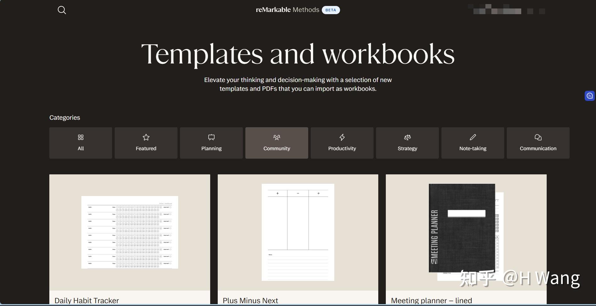The width and height of the screenshot is (596, 306).
Task: Click the Categories heading text
Action: pyautogui.click(x=65, y=117)
